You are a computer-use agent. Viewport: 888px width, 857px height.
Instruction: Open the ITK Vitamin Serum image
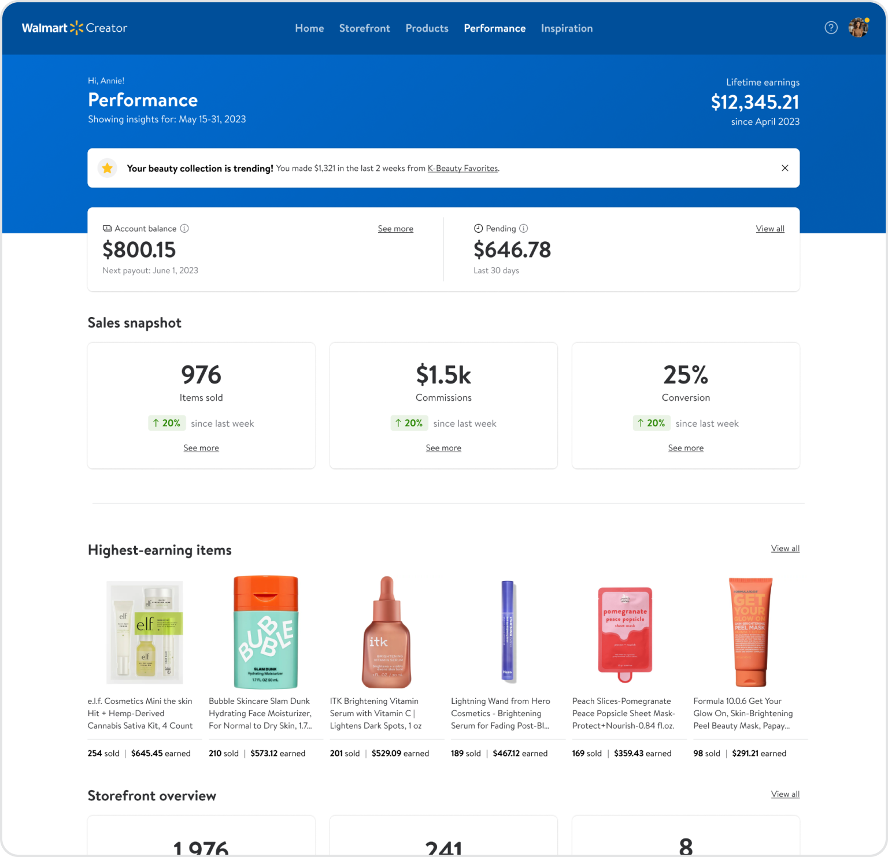point(387,632)
